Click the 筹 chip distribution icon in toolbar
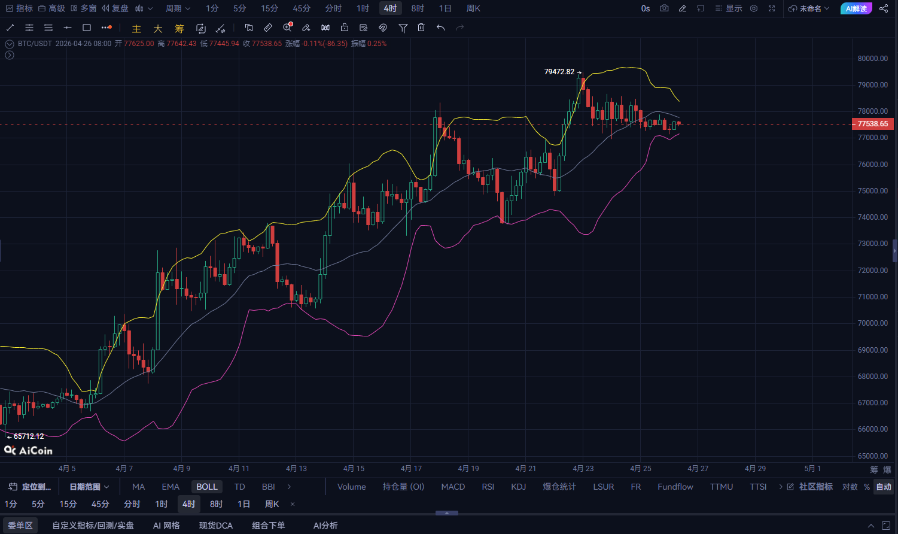Image resolution: width=898 pixels, height=534 pixels. point(179,28)
